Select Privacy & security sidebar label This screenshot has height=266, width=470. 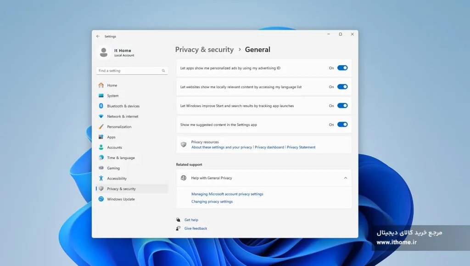121,189
